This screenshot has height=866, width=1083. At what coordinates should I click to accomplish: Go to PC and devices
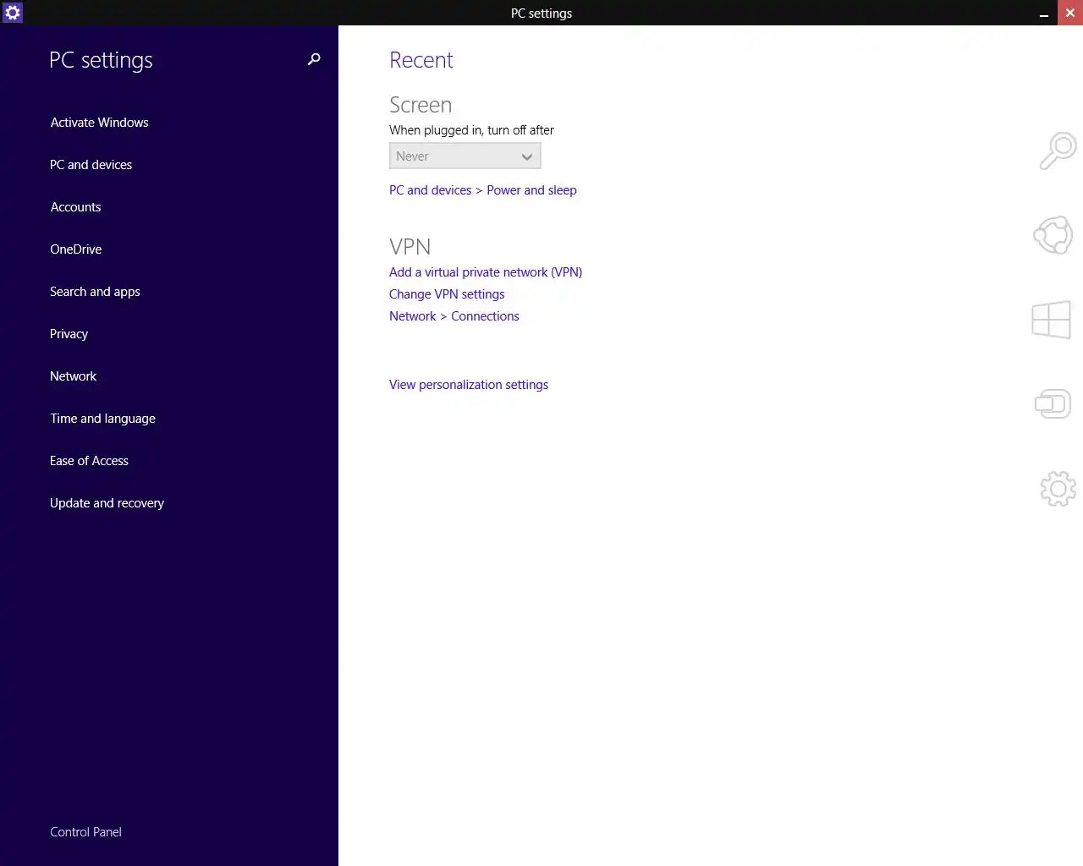coord(91,165)
